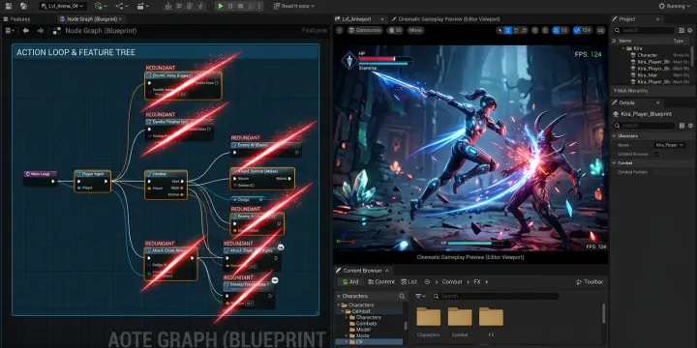Open the blueprint graph share dropdown in toolbar
697x348 pixels.
pos(121,6)
